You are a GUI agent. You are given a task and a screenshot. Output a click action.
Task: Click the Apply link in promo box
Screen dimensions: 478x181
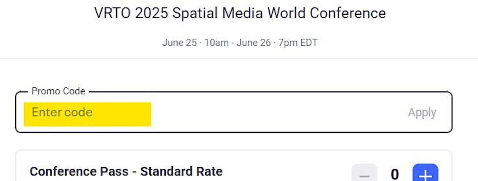pos(422,113)
